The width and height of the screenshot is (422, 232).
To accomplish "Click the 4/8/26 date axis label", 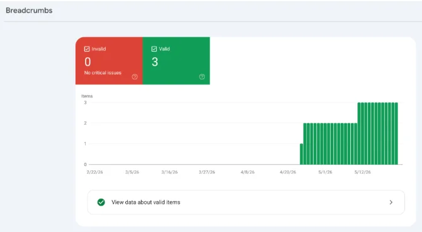I will coord(248,172).
